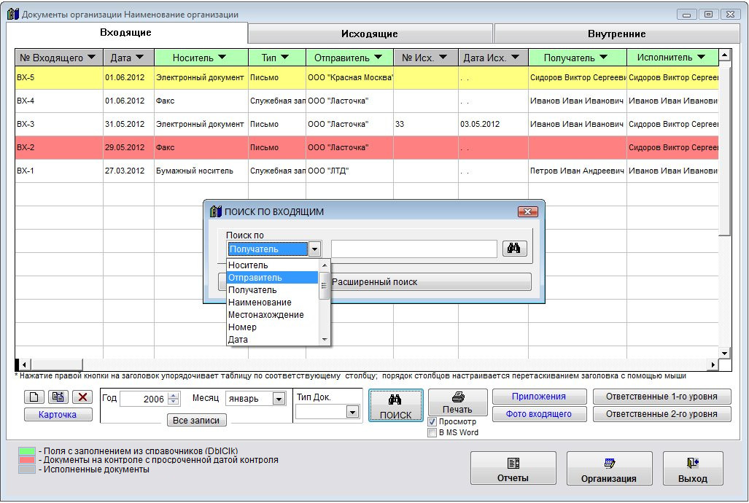The image size is (749, 503).
Task: Click the red X delete icon
Action: click(82, 397)
